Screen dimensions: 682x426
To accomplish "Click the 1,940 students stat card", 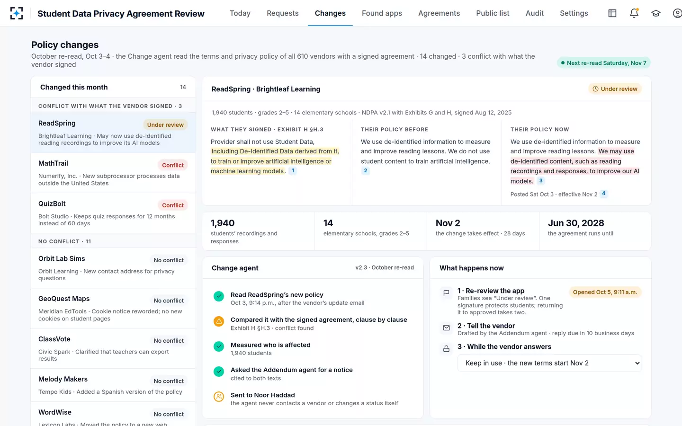I will point(259,231).
